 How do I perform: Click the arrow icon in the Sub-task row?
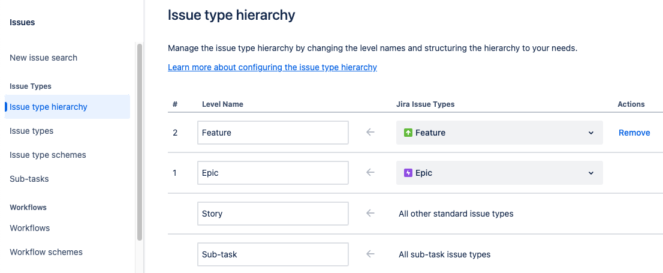point(370,254)
